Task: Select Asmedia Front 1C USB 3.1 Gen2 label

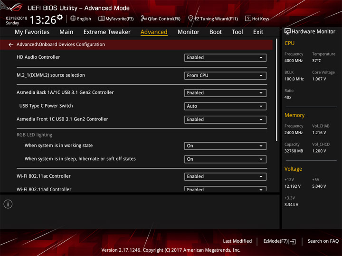Action: (x=62, y=119)
